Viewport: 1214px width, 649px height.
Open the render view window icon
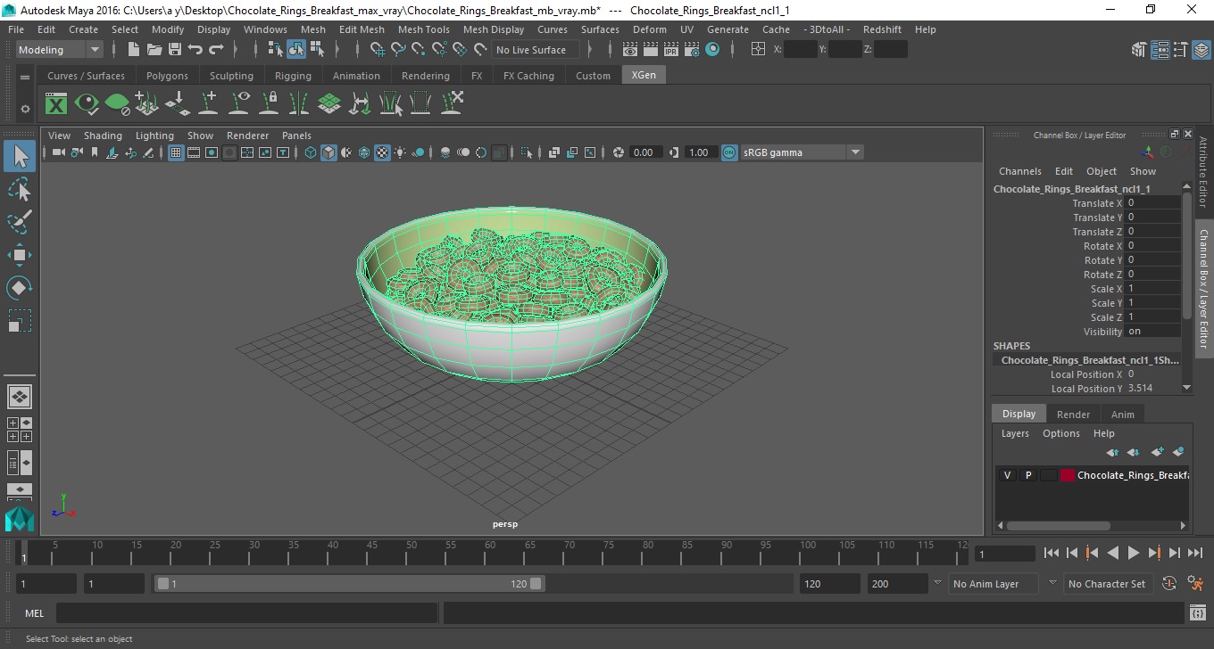(630, 50)
